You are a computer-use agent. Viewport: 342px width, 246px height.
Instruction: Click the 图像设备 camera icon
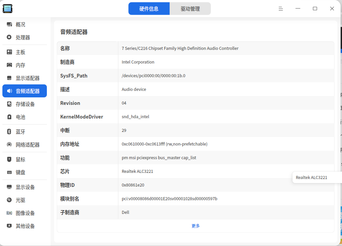pyautogui.click(x=9, y=213)
